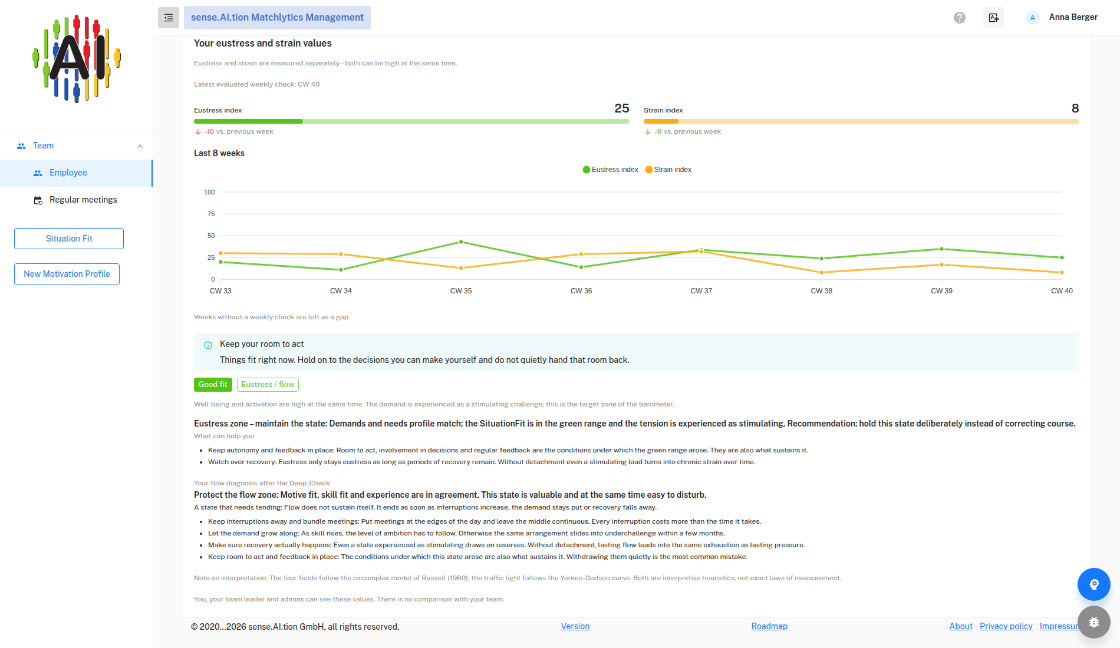Click 'Last 8 weeks' heading
Viewport: 1120px width, 648px height.
219,153
